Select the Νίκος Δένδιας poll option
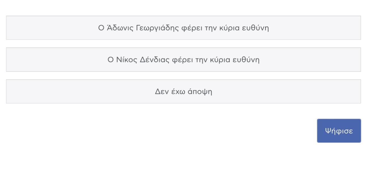Viewport: 365px width, 171px height. pyautogui.click(x=183, y=60)
